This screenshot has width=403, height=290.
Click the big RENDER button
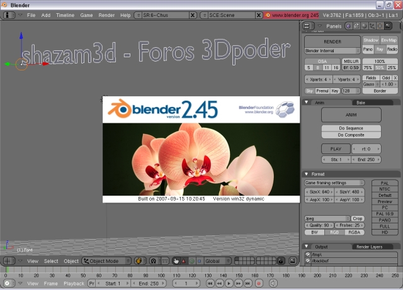tap(332, 42)
